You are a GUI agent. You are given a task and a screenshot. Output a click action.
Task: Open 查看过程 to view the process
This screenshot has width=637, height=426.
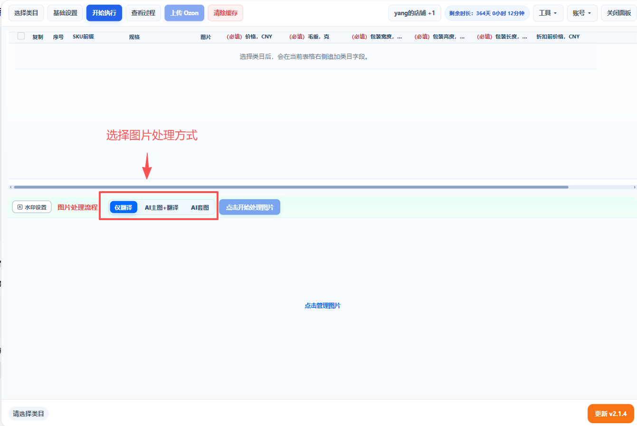(143, 13)
